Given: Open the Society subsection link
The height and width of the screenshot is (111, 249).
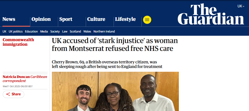Looking at the screenshot, I should tap(55, 31).
